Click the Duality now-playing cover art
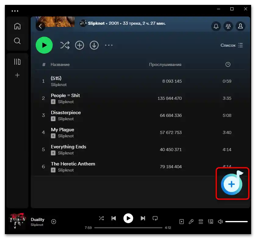 tap(17, 221)
